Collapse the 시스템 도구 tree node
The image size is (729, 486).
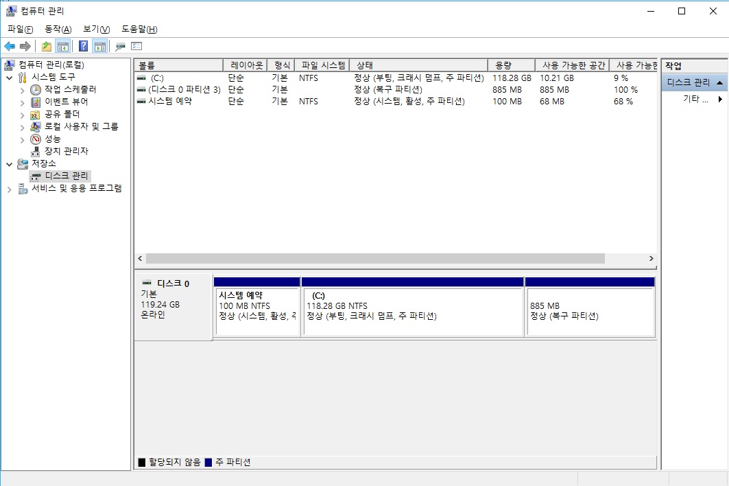9,78
